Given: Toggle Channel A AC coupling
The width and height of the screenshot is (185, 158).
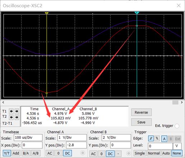Looking at the screenshot, I should pyautogui.click(x=50, y=153).
